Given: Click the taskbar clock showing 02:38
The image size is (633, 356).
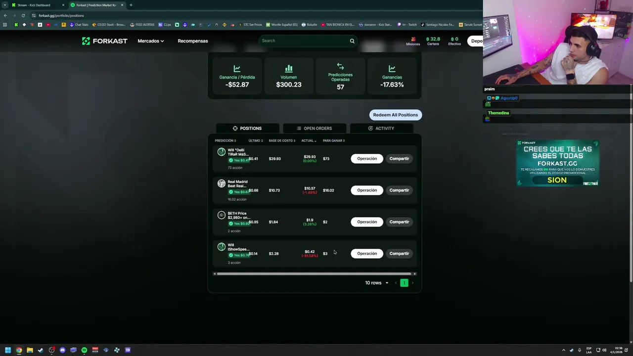Looking at the screenshot, I should coord(616,350).
